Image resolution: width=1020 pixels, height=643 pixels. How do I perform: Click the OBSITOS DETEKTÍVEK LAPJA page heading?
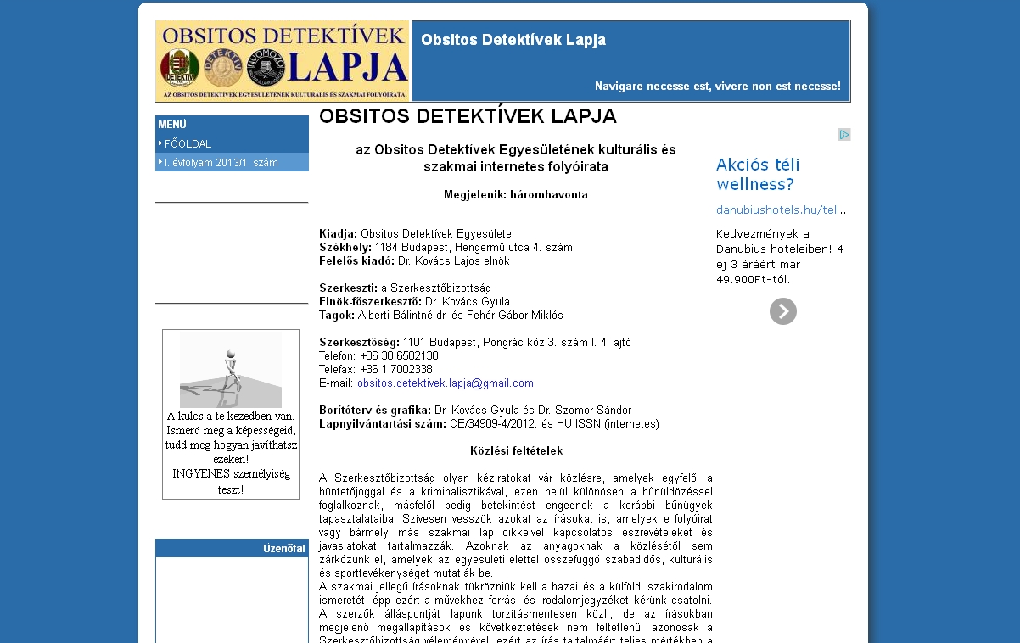pos(468,116)
